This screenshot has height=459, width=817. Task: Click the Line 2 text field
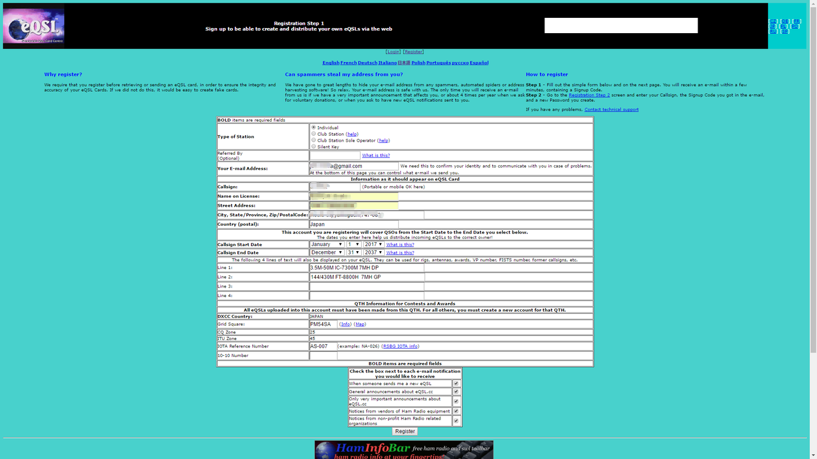point(367,277)
